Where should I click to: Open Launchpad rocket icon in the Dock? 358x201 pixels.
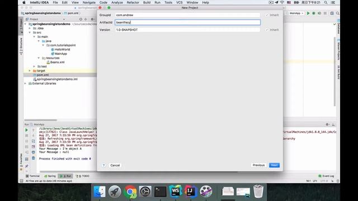(x=115, y=191)
